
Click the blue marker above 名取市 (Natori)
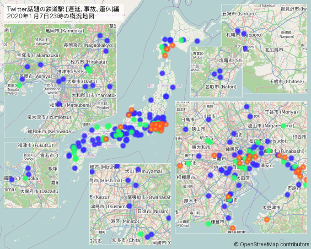coord(220,77)
